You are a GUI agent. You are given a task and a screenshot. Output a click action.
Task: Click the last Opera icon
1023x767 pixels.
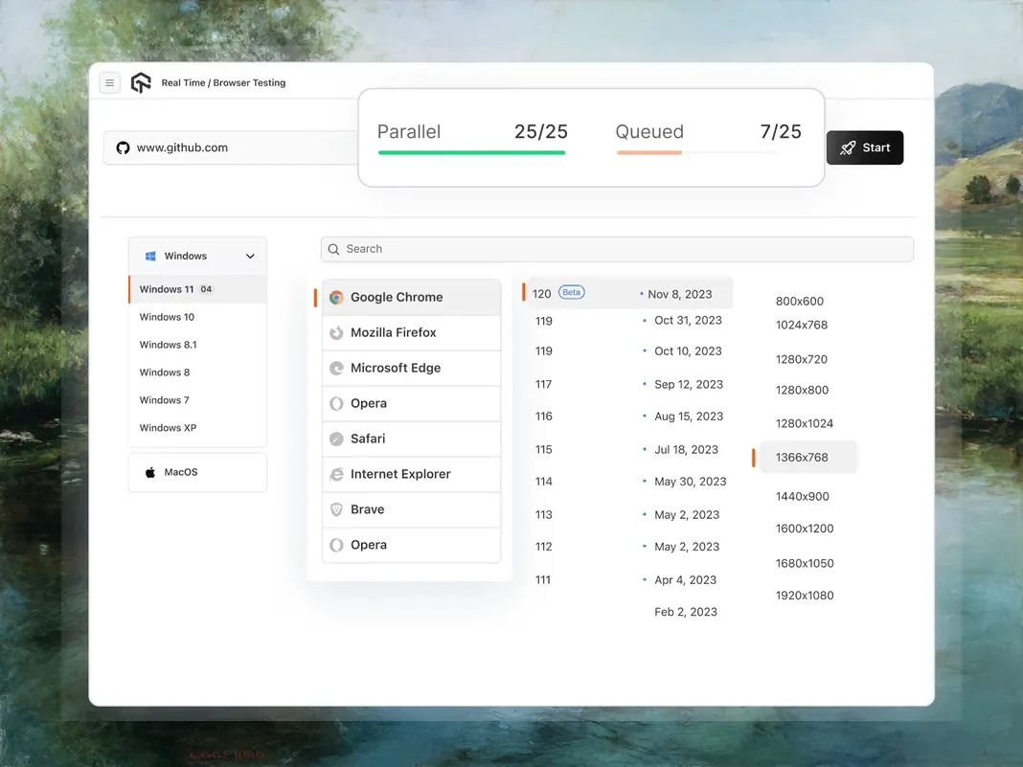pos(336,545)
